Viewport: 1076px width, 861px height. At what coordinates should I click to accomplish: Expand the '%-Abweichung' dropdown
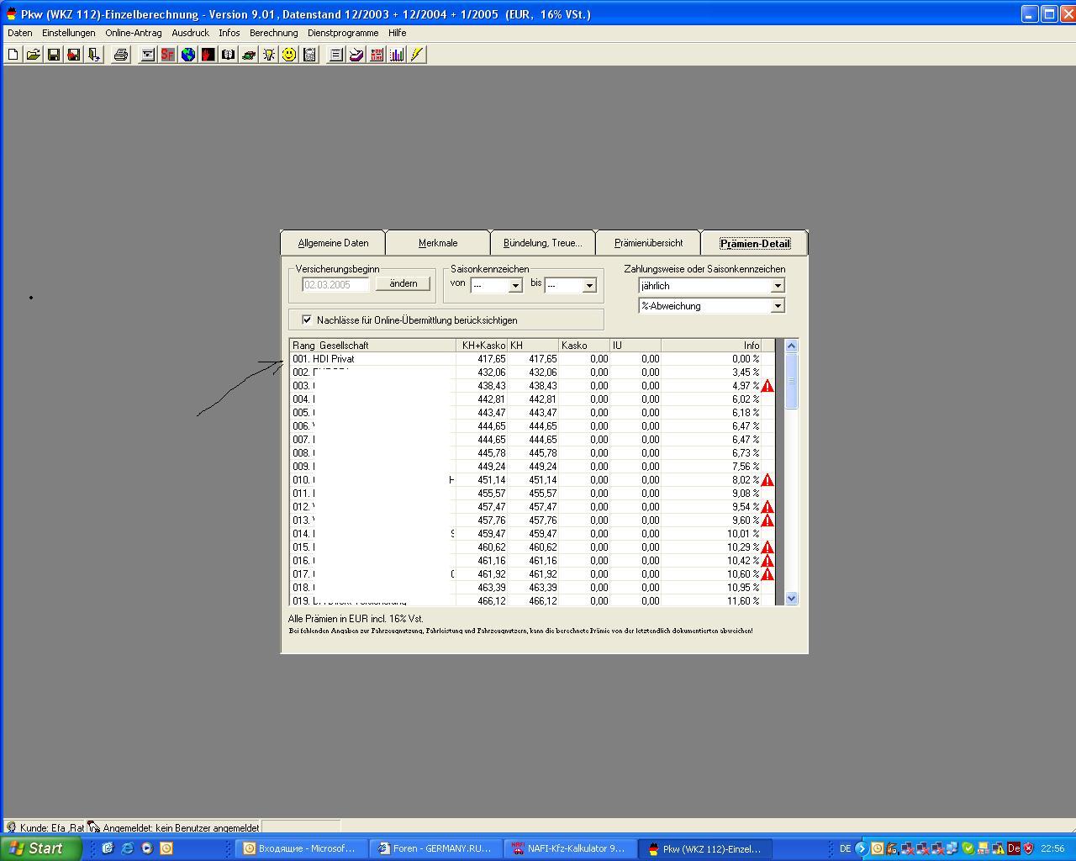tap(777, 306)
